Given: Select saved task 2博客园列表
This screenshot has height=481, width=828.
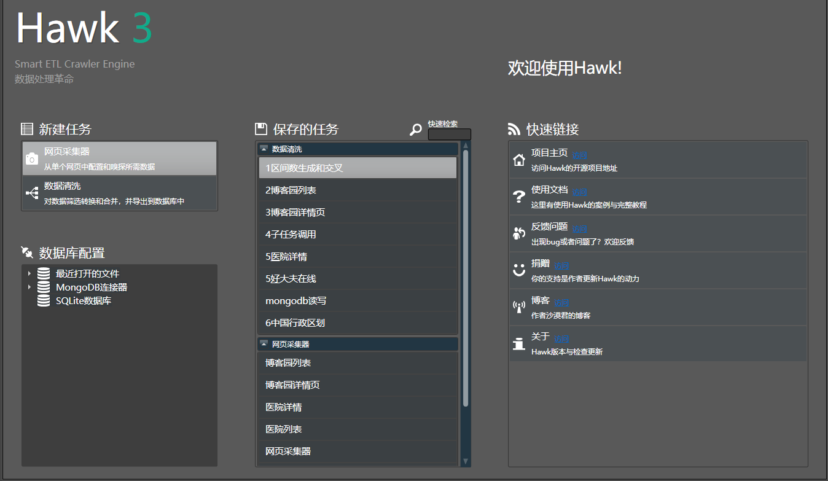Looking at the screenshot, I should (357, 190).
